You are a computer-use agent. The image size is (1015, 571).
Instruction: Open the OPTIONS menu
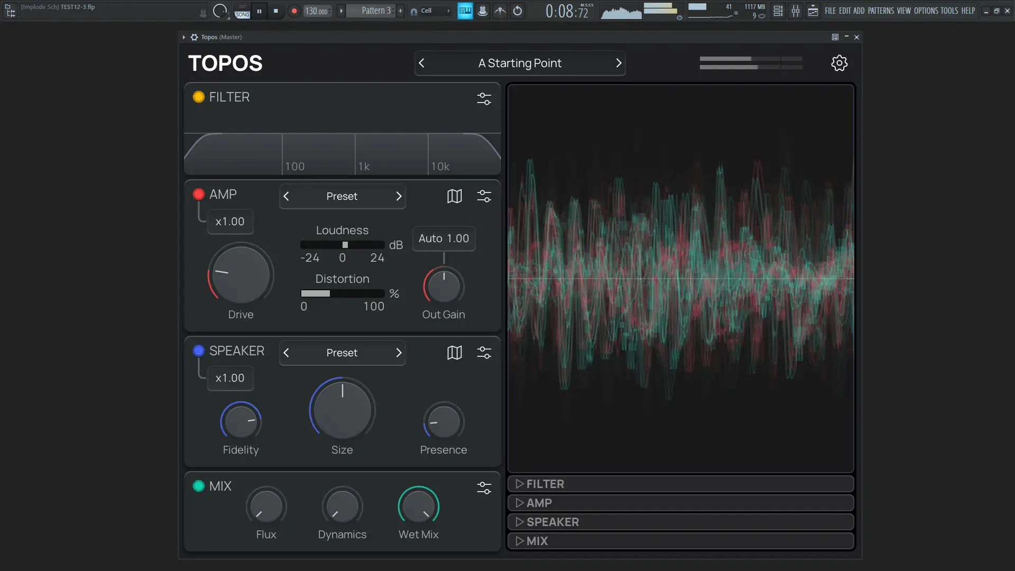(x=926, y=11)
